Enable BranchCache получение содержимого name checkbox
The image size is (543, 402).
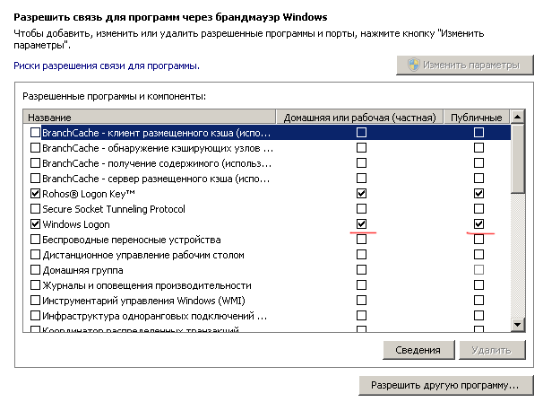[x=35, y=163]
